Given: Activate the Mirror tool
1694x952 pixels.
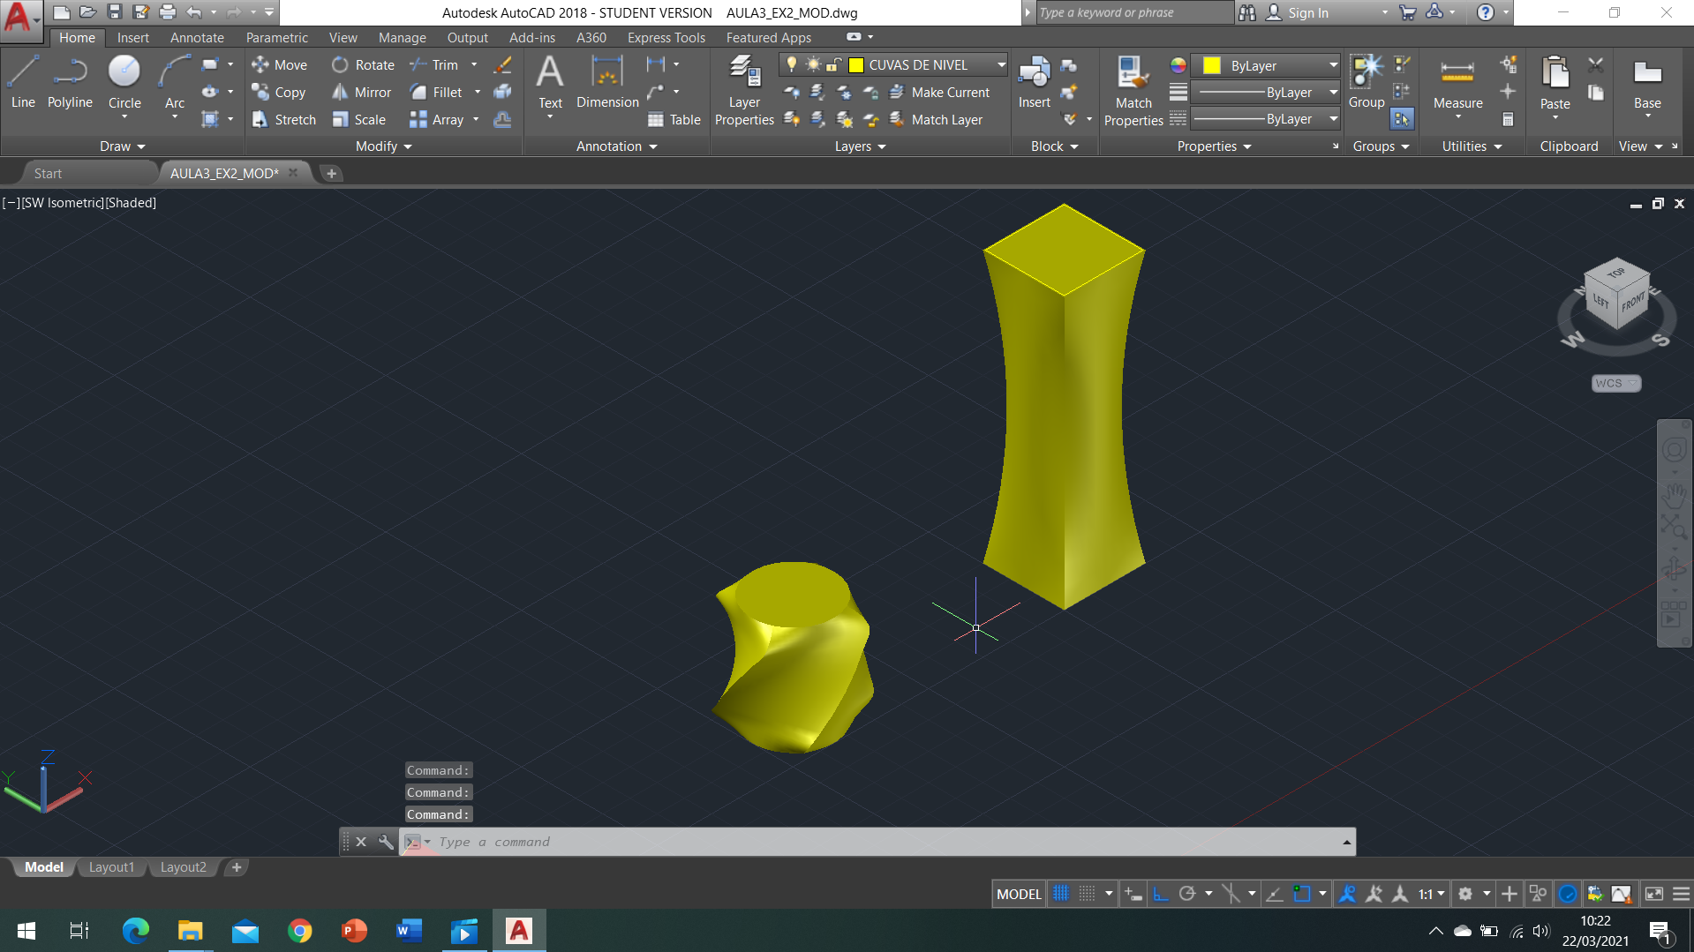Looking at the screenshot, I should 362,93.
